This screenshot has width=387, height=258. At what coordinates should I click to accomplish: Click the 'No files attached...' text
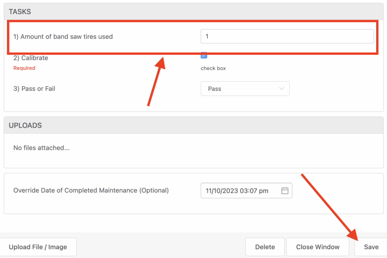[x=42, y=148]
